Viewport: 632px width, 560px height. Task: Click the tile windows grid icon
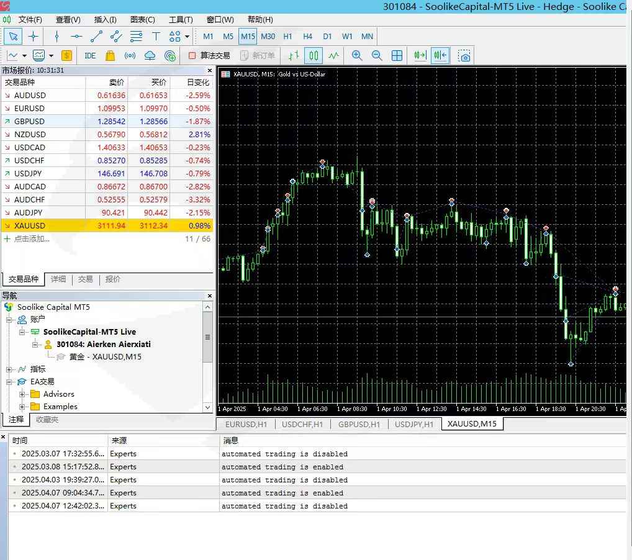tap(397, 55)
